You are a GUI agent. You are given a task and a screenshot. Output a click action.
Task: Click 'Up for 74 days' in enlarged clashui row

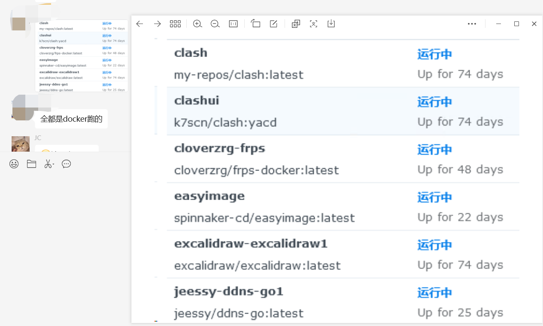[460, 122]
